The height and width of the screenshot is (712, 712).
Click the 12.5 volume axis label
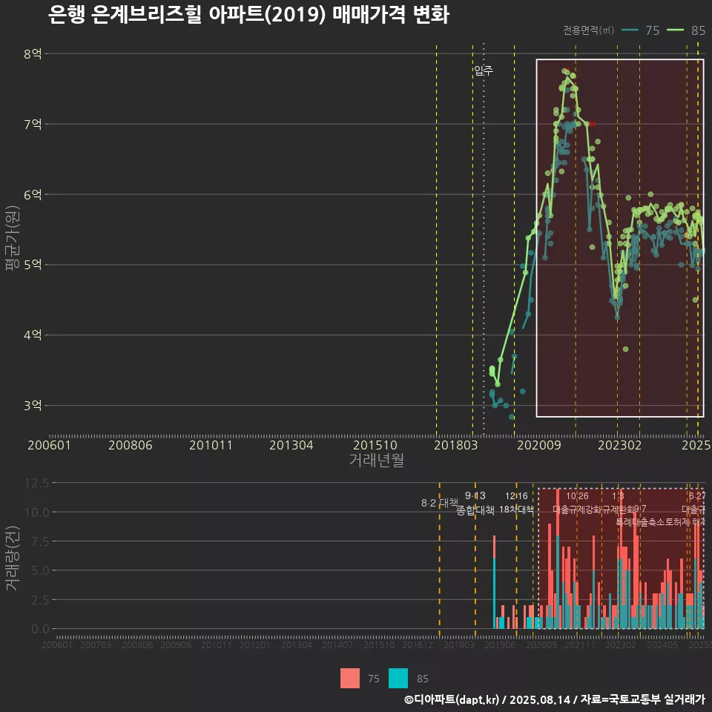click(x=37, y=483)
